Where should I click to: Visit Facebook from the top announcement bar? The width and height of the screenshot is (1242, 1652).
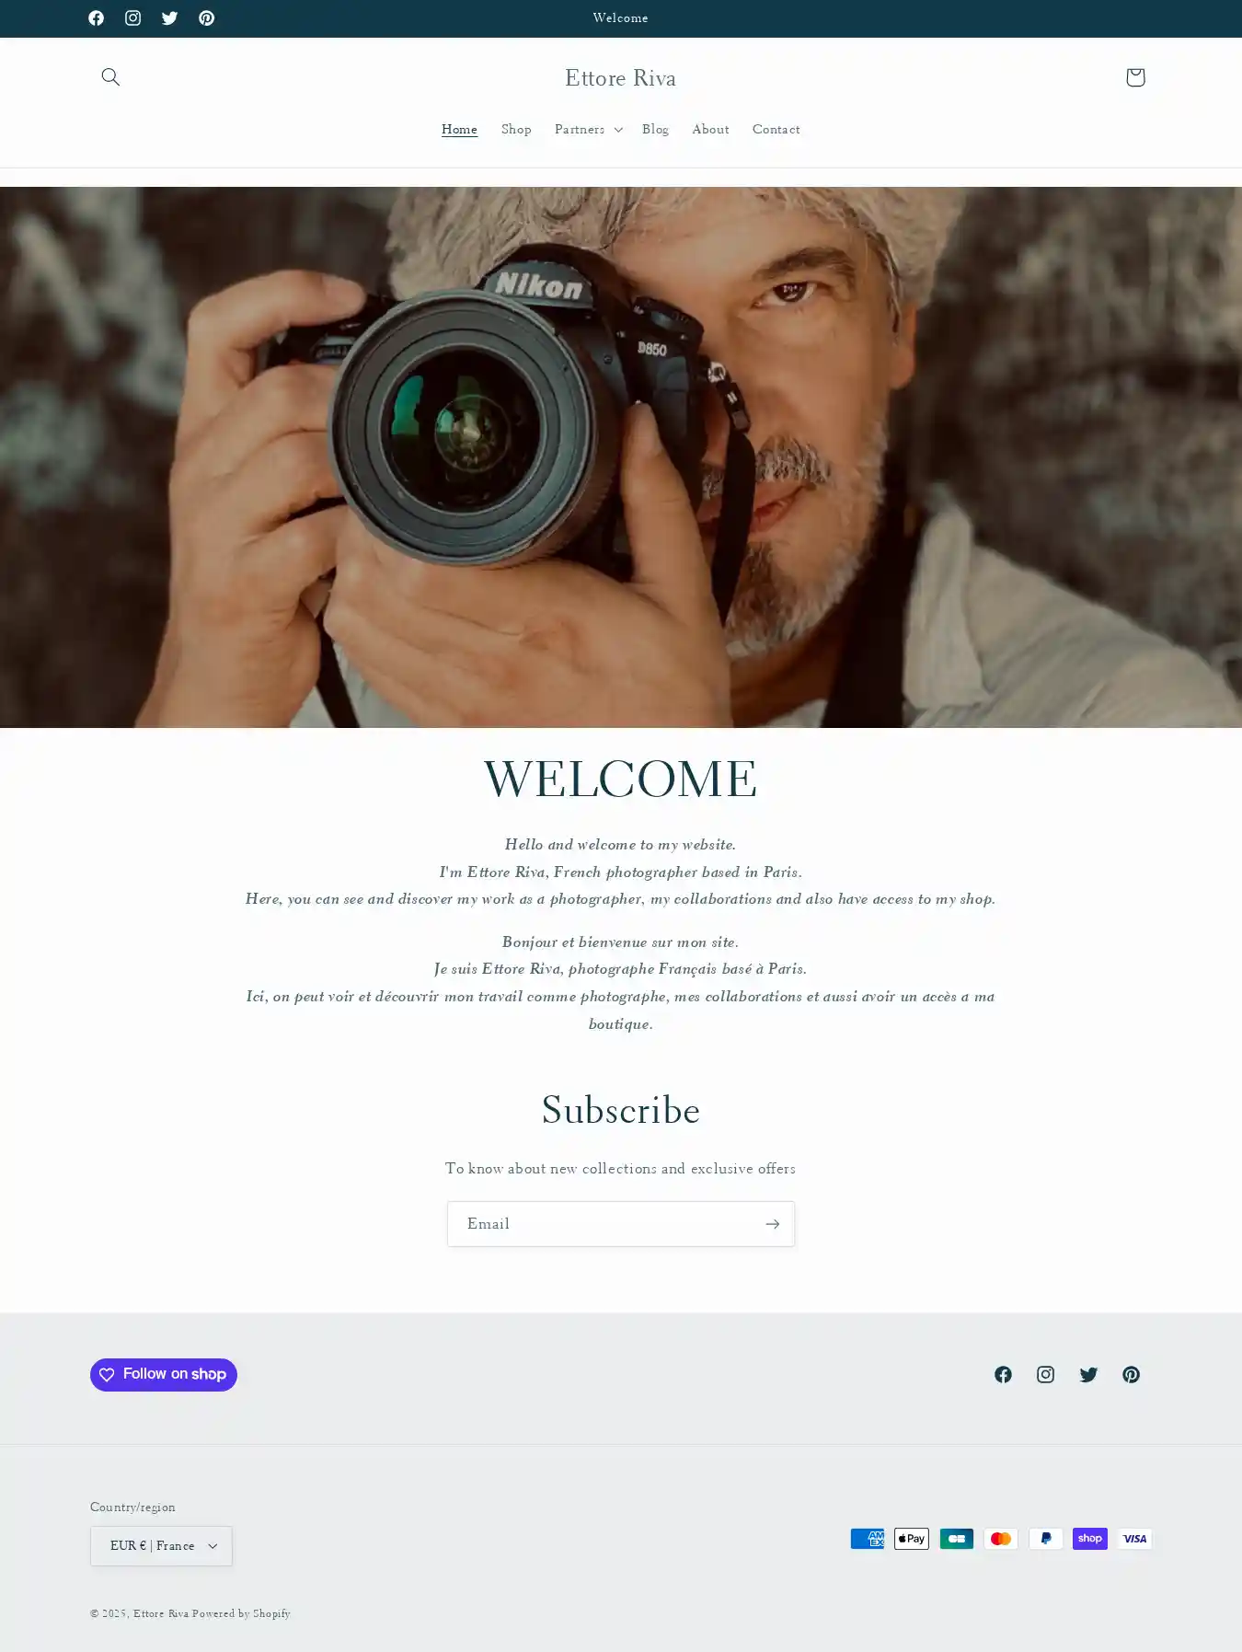[x=96, y=18]
